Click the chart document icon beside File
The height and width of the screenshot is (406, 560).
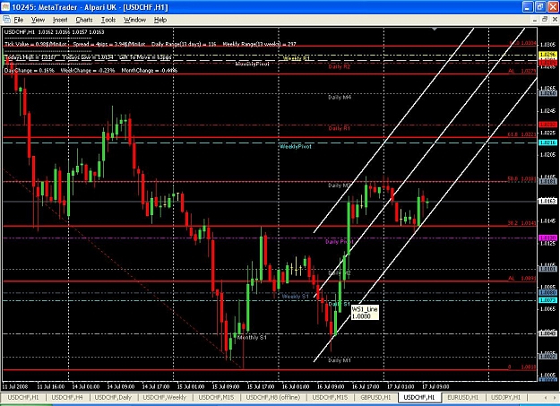(x=6, y=20)
